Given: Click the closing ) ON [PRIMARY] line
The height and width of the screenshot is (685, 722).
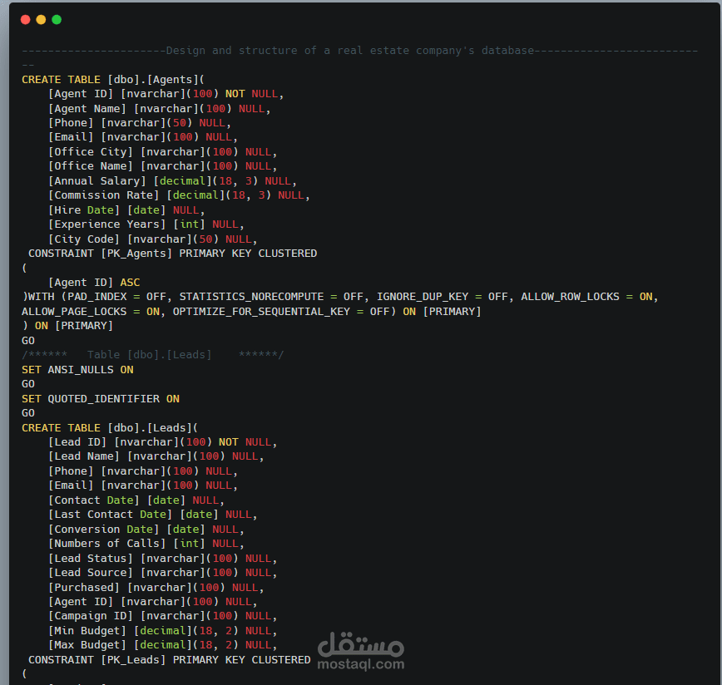Looking at the screenshot, I should point(67,326).
